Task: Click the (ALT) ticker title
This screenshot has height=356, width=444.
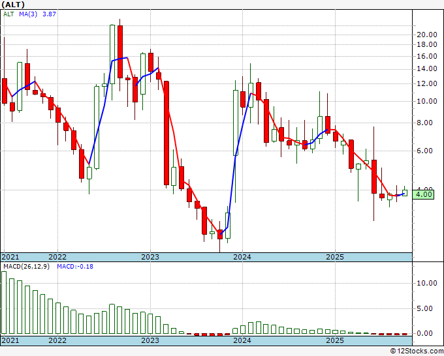Action: pyautogui.click(x=13, y=5)
